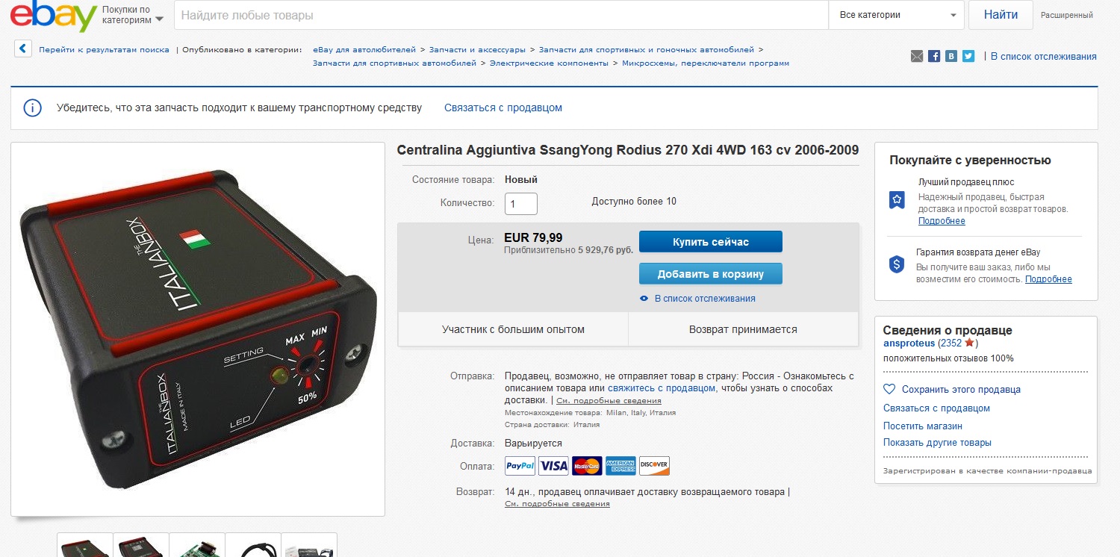Click the back arrow to search results
Screen dimensions: 1120x557
[x=24, y=49]
